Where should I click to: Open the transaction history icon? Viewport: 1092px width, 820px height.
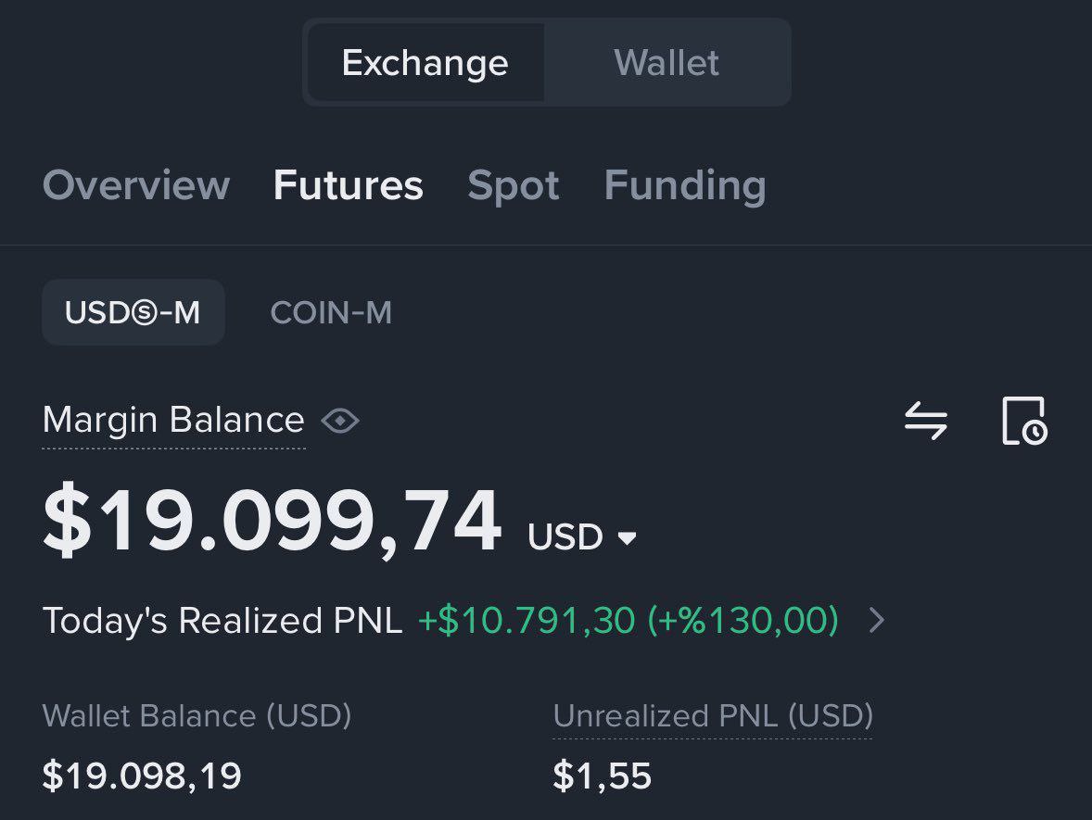pos(1024,421)
